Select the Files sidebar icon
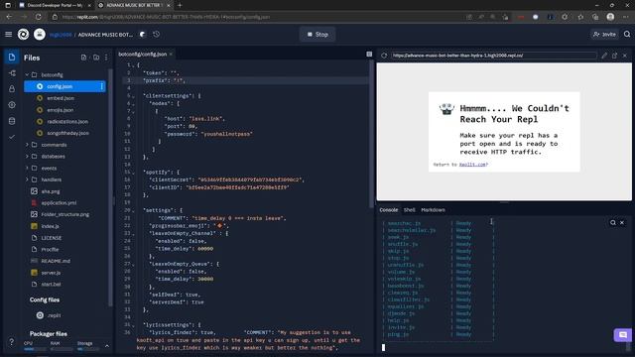 coord(12,58)
